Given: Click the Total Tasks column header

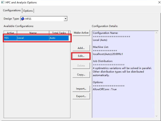Looking at the screenshot, I should [59, 33].
